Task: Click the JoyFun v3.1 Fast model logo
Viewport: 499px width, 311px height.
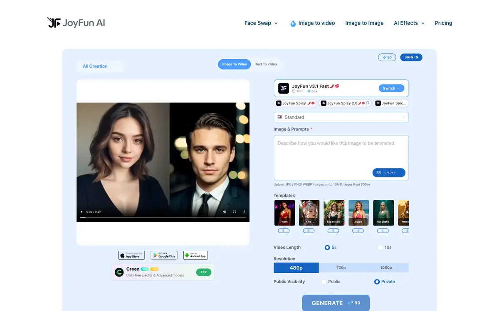Action: 284,88
